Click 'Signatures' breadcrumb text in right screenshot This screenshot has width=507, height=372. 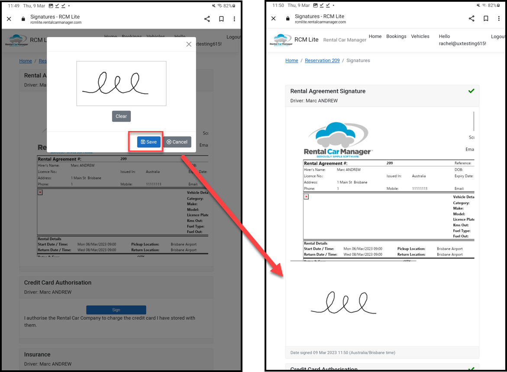tap(358, 61)
